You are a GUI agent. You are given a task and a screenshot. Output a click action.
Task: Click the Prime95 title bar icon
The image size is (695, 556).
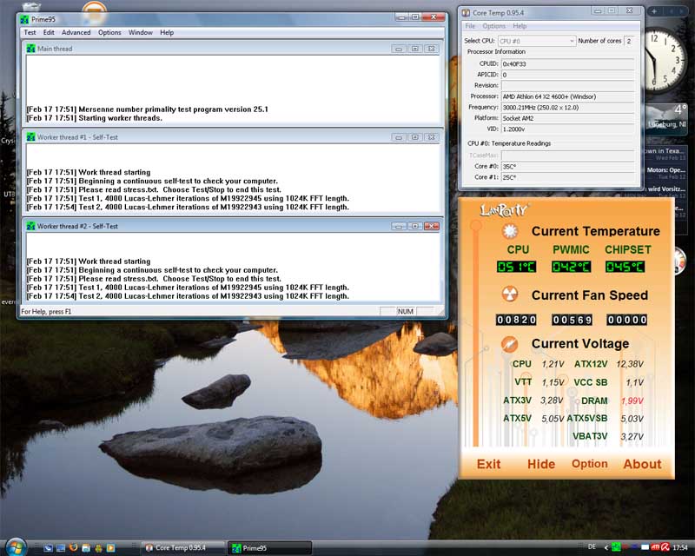24,19
